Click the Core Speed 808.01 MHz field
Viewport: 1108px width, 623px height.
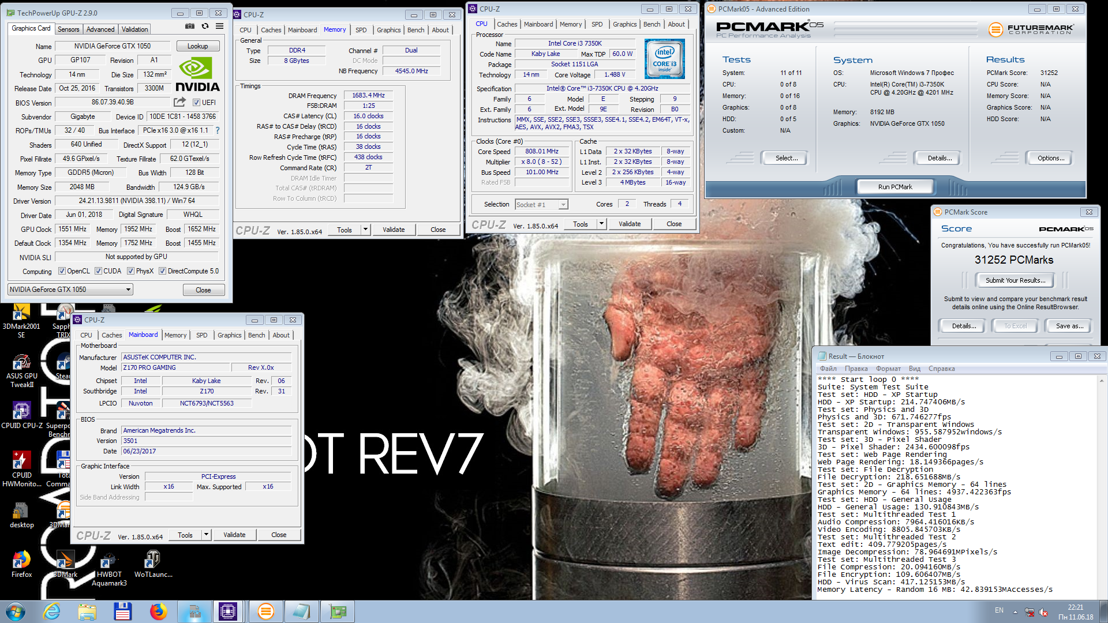[542, 151]
